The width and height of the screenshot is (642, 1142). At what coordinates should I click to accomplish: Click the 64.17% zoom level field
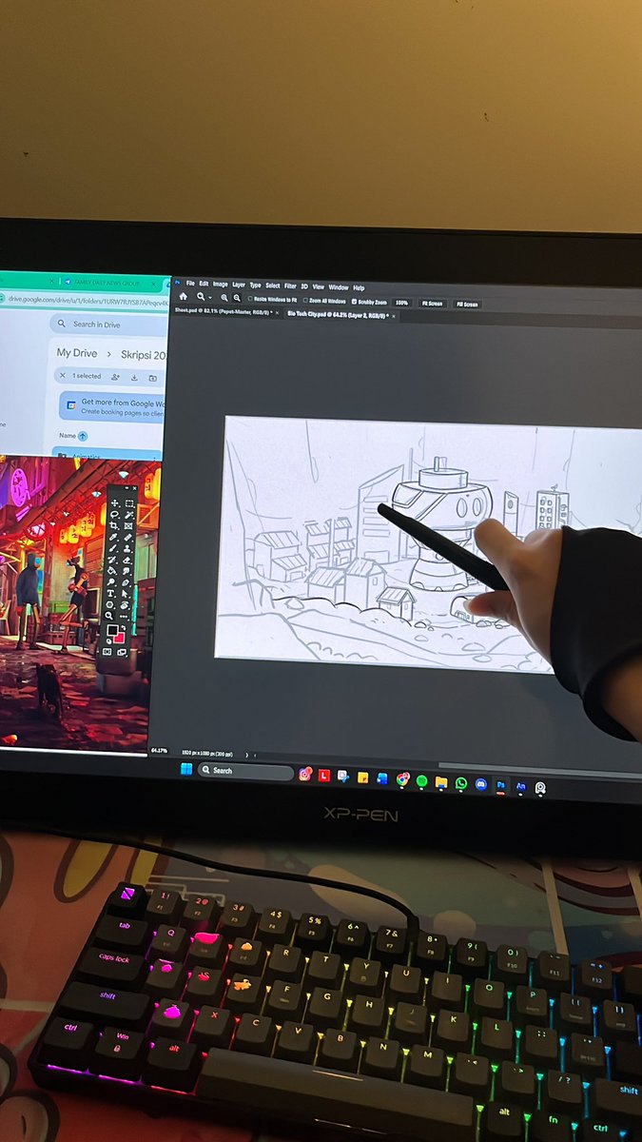tap(159, 750)
